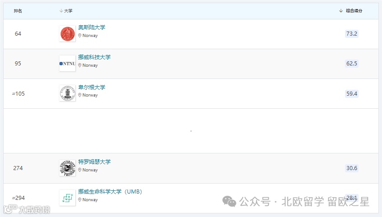Click the location pin icon under 特罗姆瑟大学
This screenshot has height=217, width=382.
80,170
